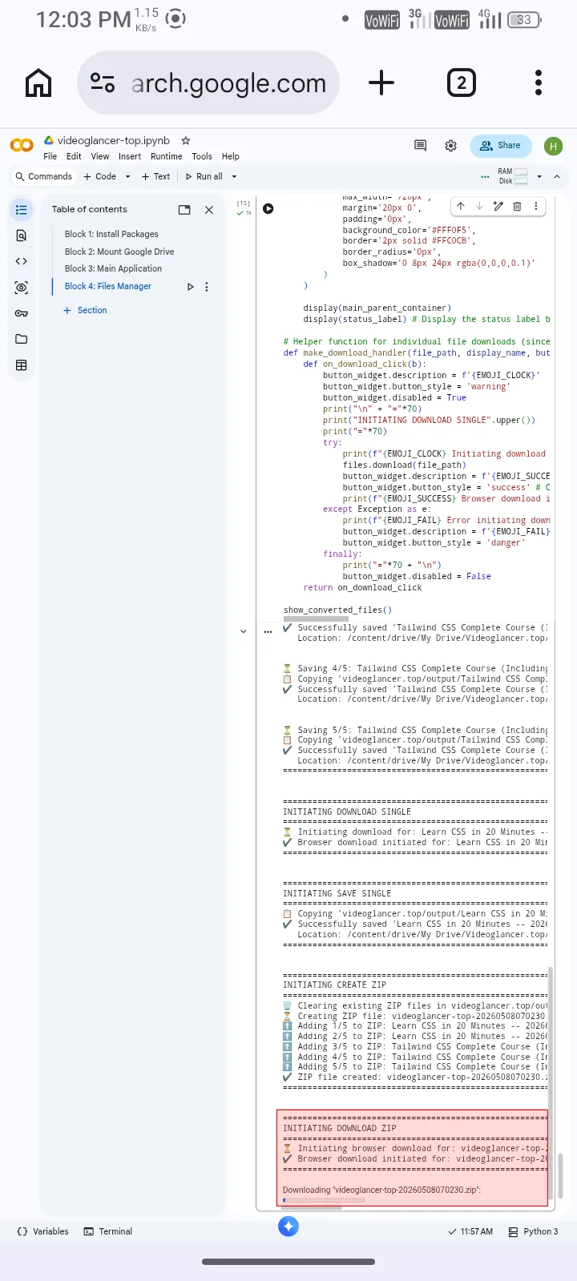This screenshot has height=1281, width=577.
Task: Open the notebook comments panel
Action: [420, 145]
